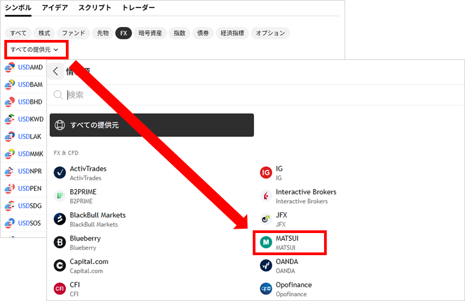Viewport: 465px width, 301px height.
Task: Select the FX filter chip
Action: coord(124,33)
